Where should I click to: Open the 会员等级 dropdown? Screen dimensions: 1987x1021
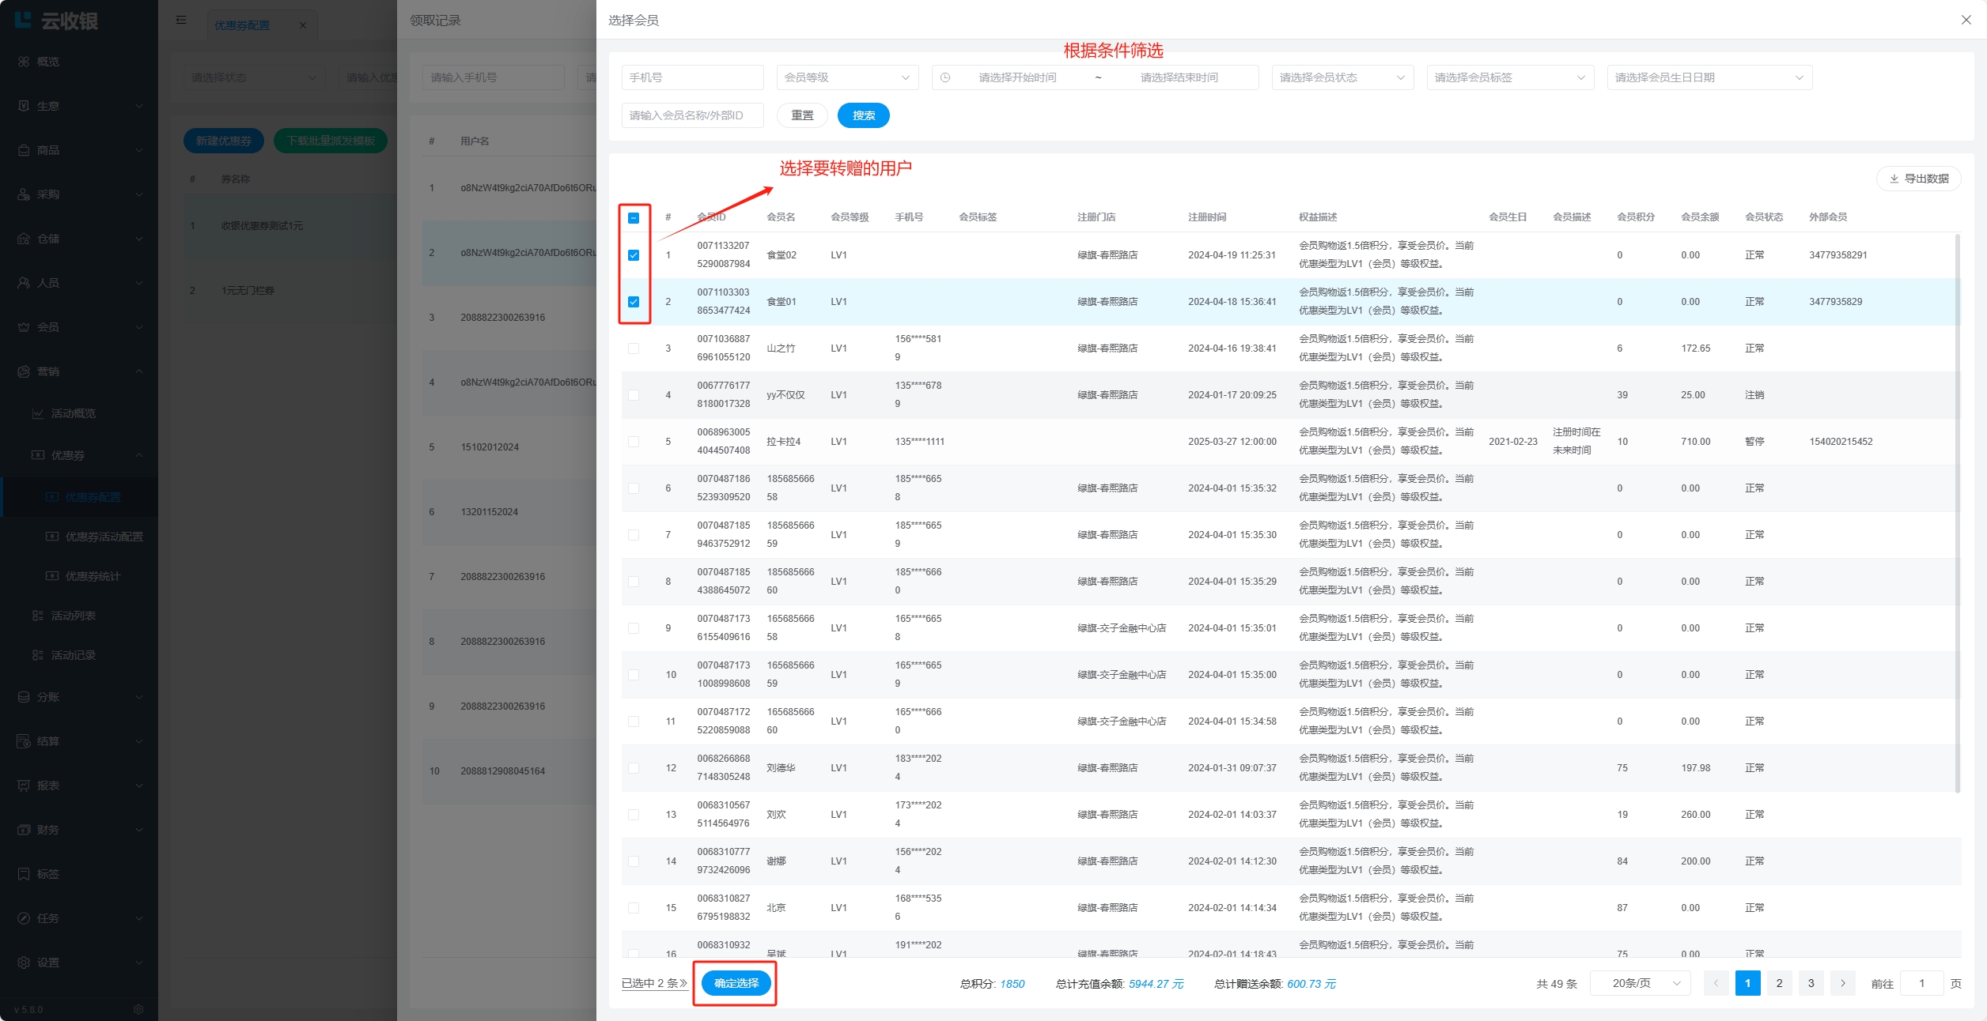coord(846,77)
